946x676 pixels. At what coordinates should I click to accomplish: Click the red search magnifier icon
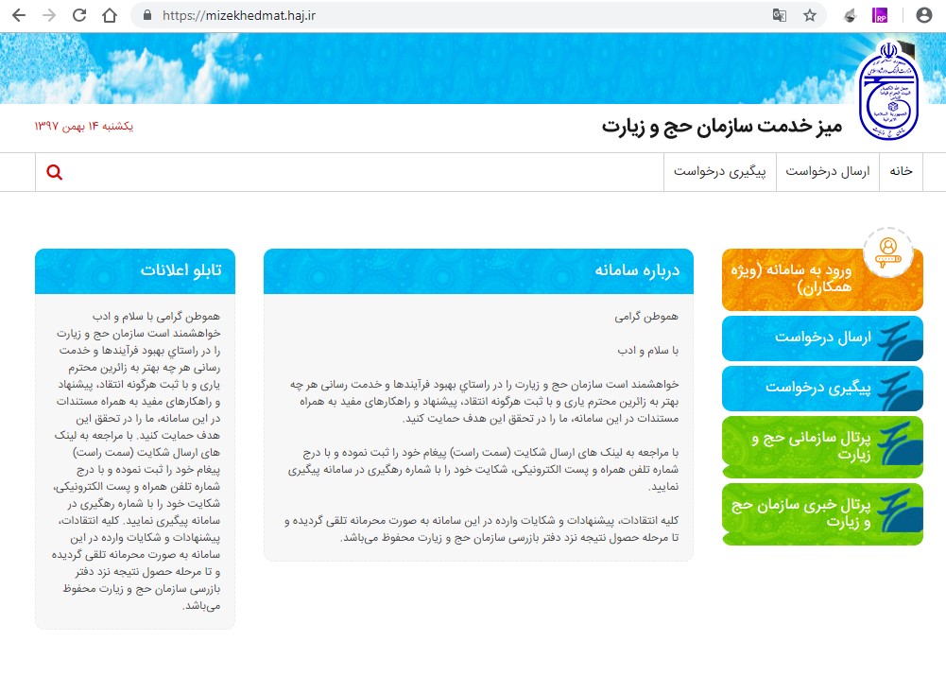click(x=55, y=172)
